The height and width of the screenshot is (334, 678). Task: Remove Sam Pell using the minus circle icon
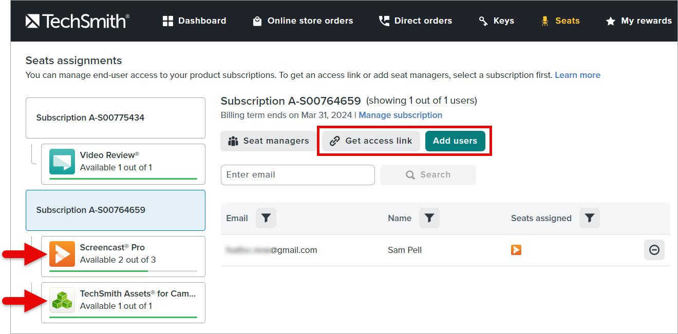(654, 250)
